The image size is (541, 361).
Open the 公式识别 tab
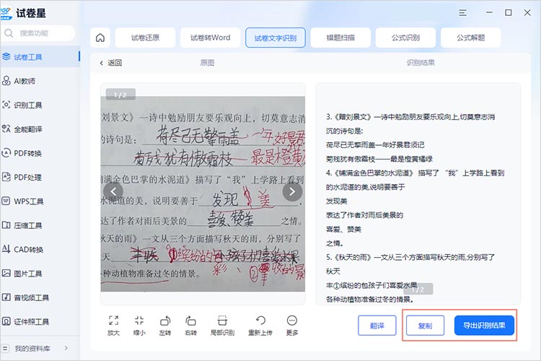point(405,38)
